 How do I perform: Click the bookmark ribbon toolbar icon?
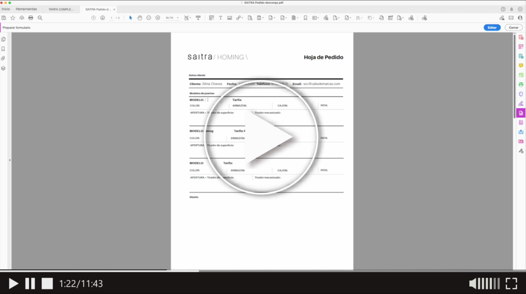[x=305, y=18]
